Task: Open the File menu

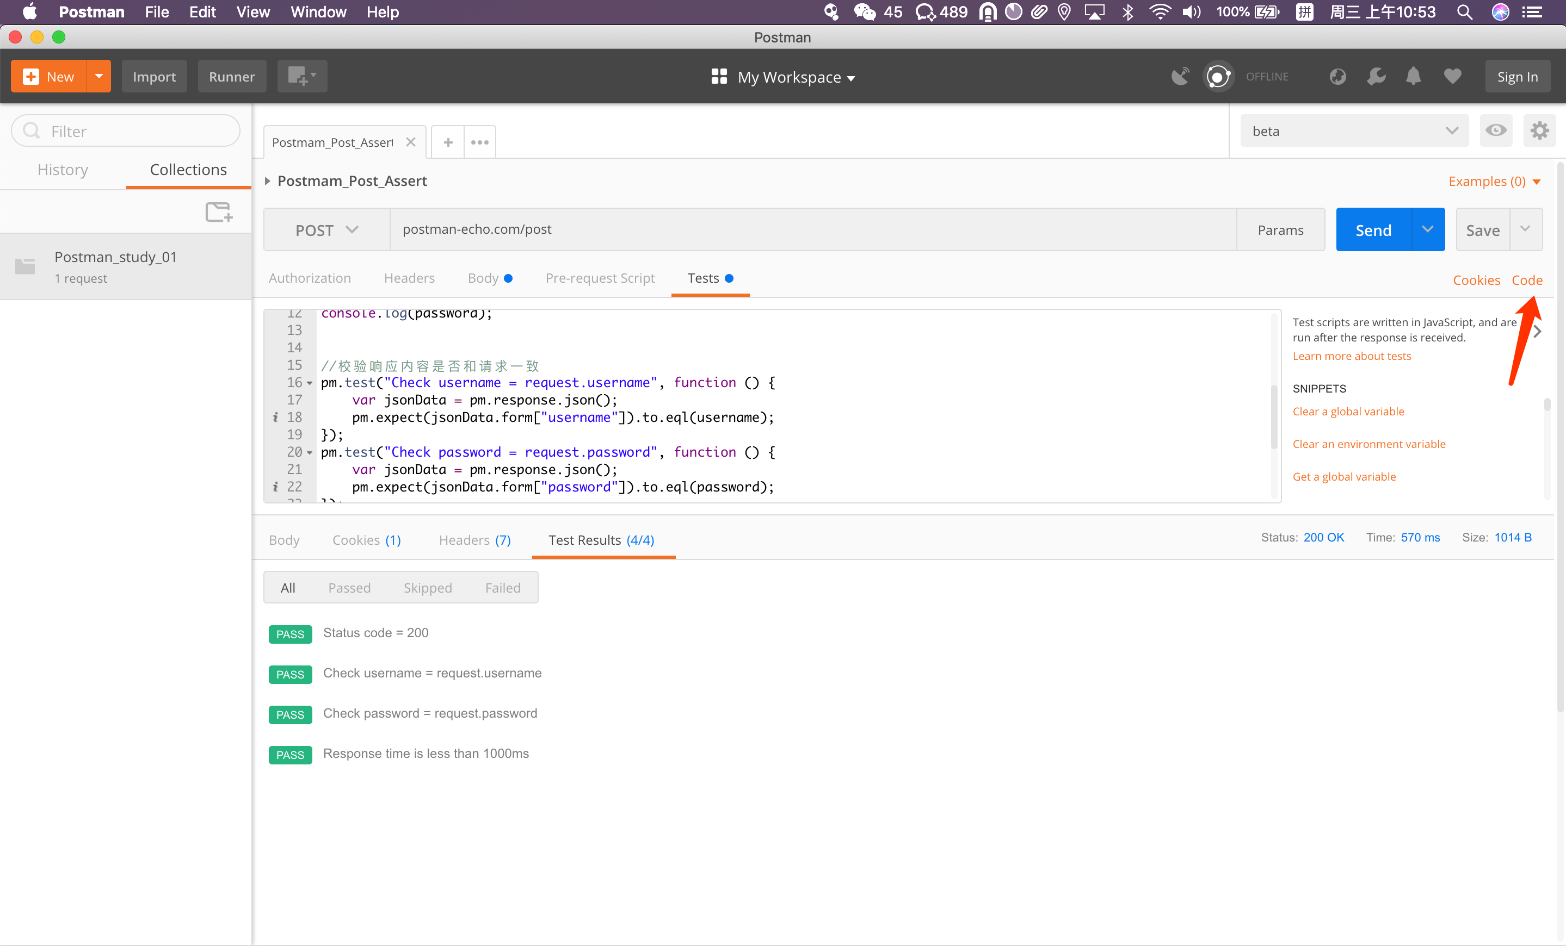Action: pos(156,12)
